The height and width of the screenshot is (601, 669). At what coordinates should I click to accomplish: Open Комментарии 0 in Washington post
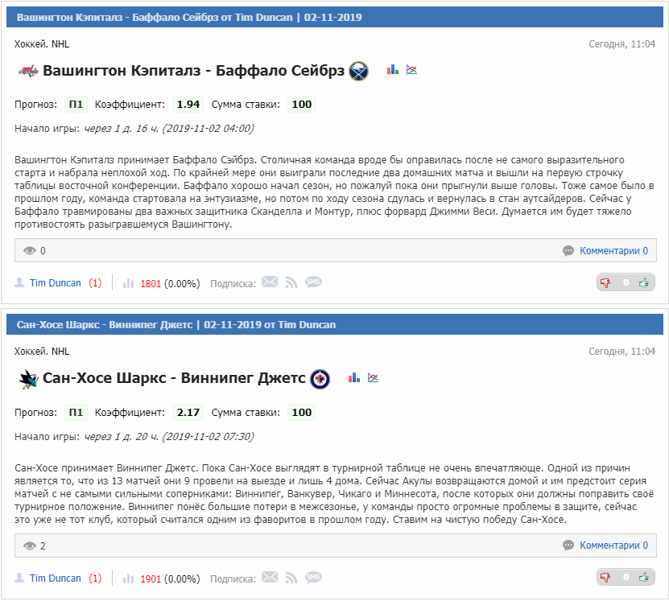click(613, 251)
